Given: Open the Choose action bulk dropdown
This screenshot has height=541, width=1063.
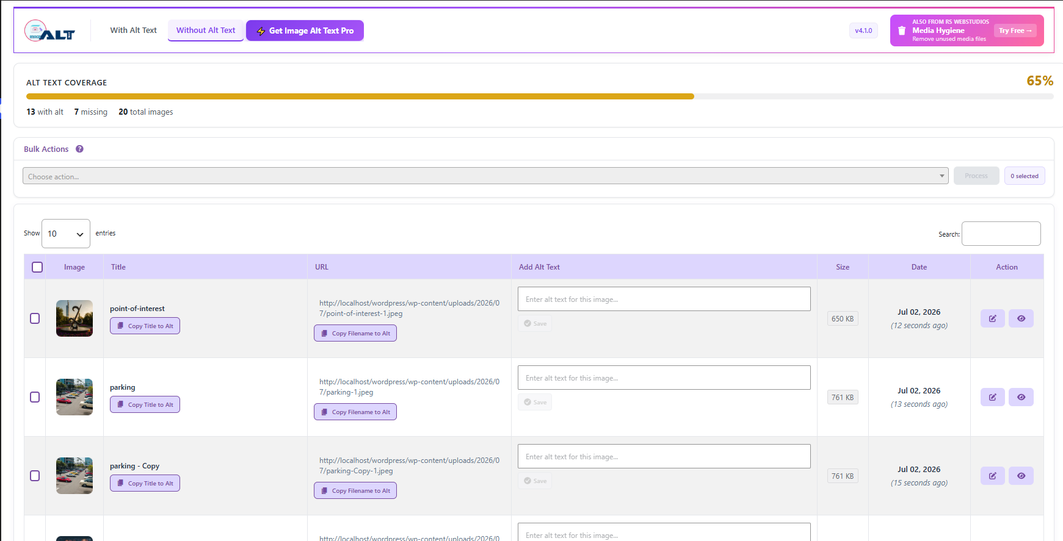Looking at the screenshot, I should tap(485, 176).
